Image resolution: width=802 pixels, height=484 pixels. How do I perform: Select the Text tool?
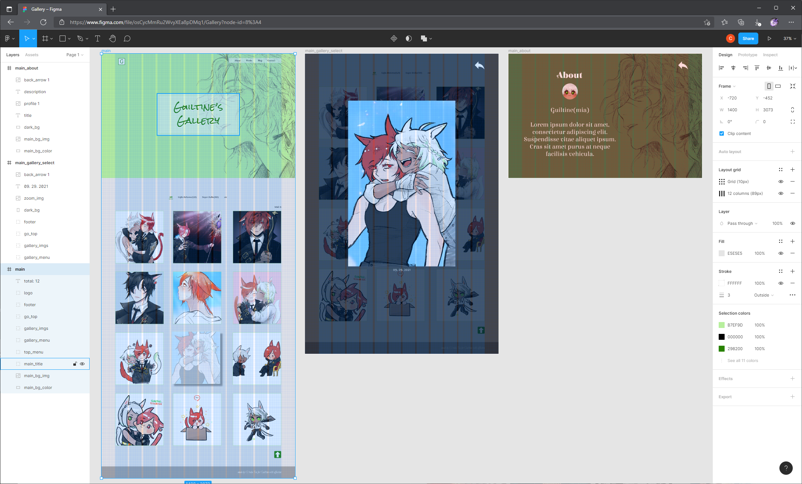98,38
